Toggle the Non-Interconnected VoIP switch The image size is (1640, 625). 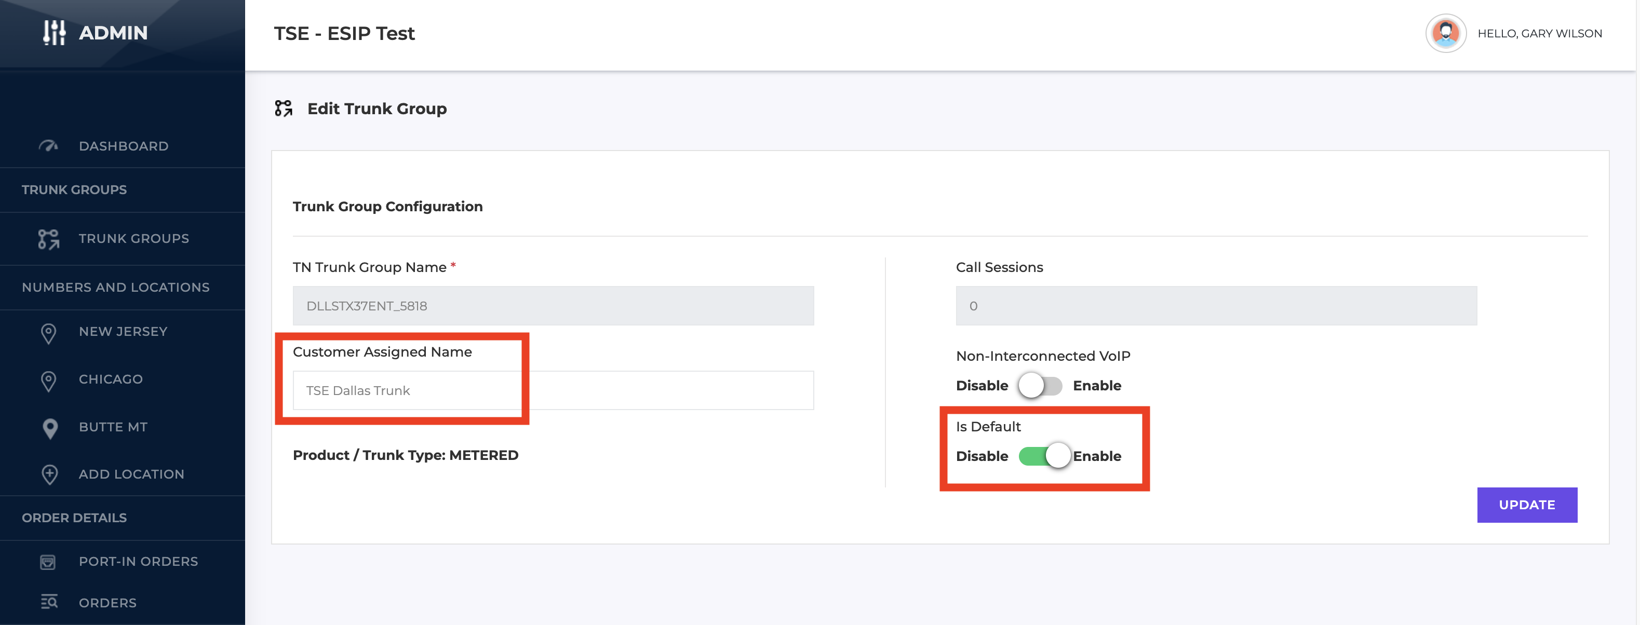[1040, 386]
